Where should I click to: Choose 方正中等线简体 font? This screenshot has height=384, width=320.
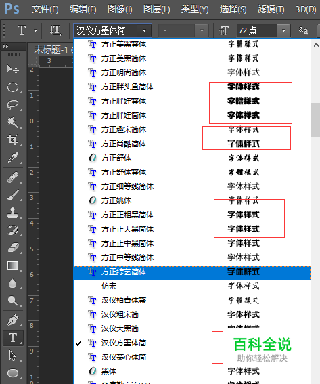192,257
